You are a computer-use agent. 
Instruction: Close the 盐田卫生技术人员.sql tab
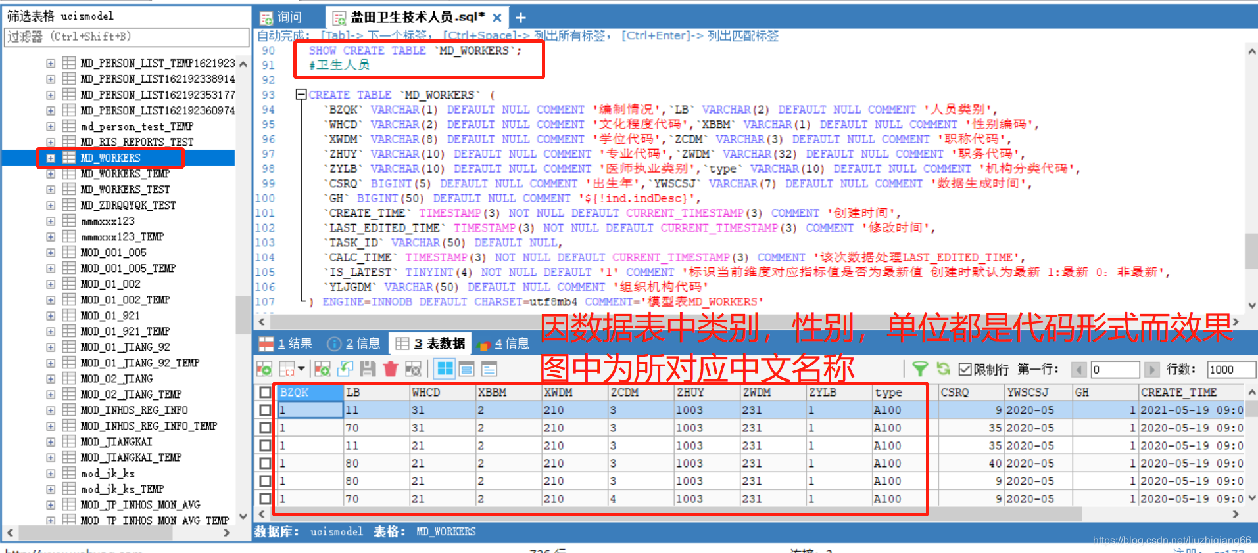pyautogui.click(x=497, y=18)
